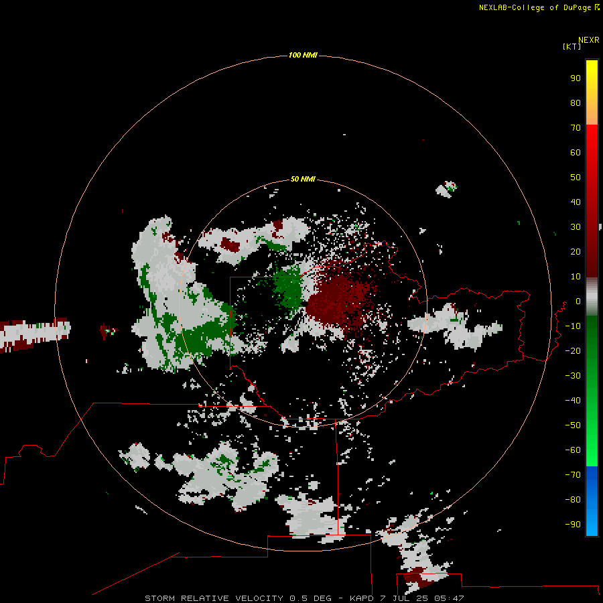Click the positive 10 knot scale label
This screenshot has height=603, width=603.
click(576, 277)
